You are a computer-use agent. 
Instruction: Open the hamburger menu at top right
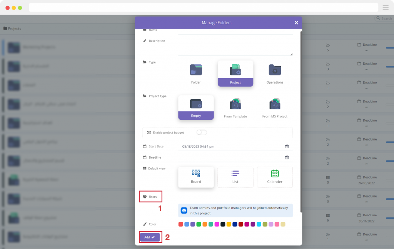coord(386,7)
